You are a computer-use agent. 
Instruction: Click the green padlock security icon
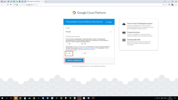pos(17,5)
